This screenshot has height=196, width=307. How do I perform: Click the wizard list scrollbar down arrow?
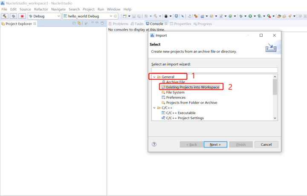tap(275, 118)
